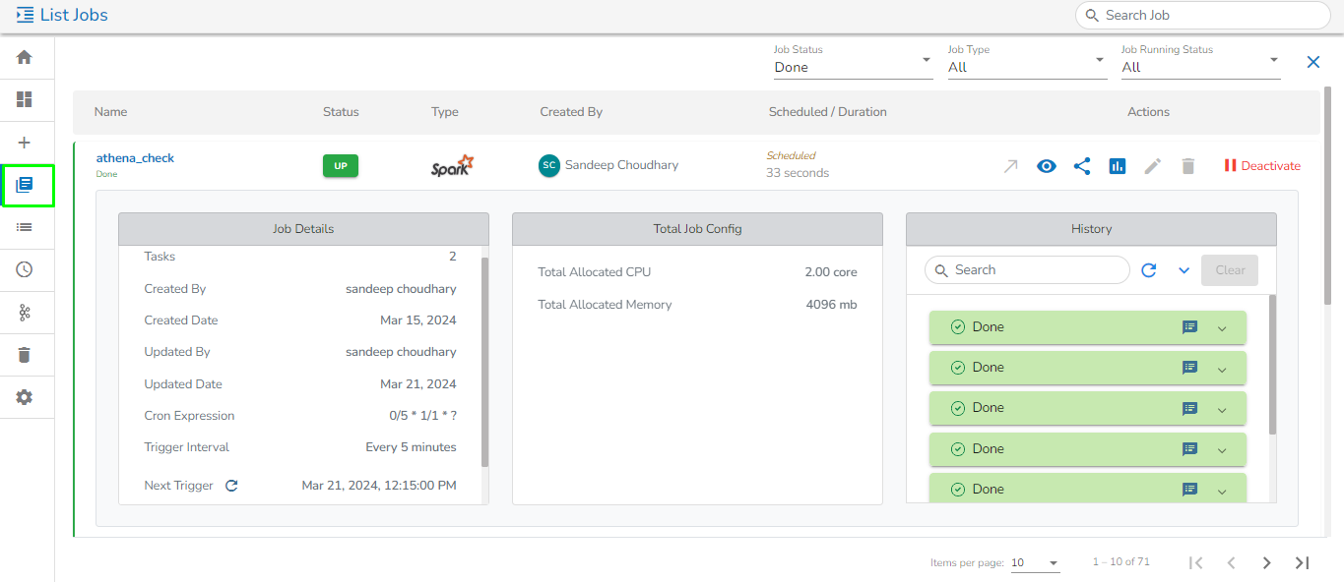Go to next page of jobs
This screenshot has height=582, width=1344.
[1266, 563]
